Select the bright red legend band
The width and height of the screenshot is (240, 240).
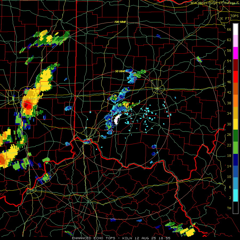235,77
